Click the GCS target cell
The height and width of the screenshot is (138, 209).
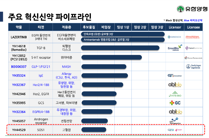[x=41, y=103]
